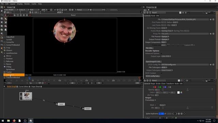Click the Roto2 Opacity slider

(187, 90)
